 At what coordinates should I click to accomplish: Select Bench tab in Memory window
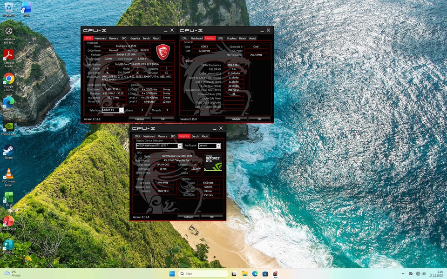click(x=242, y=38)
